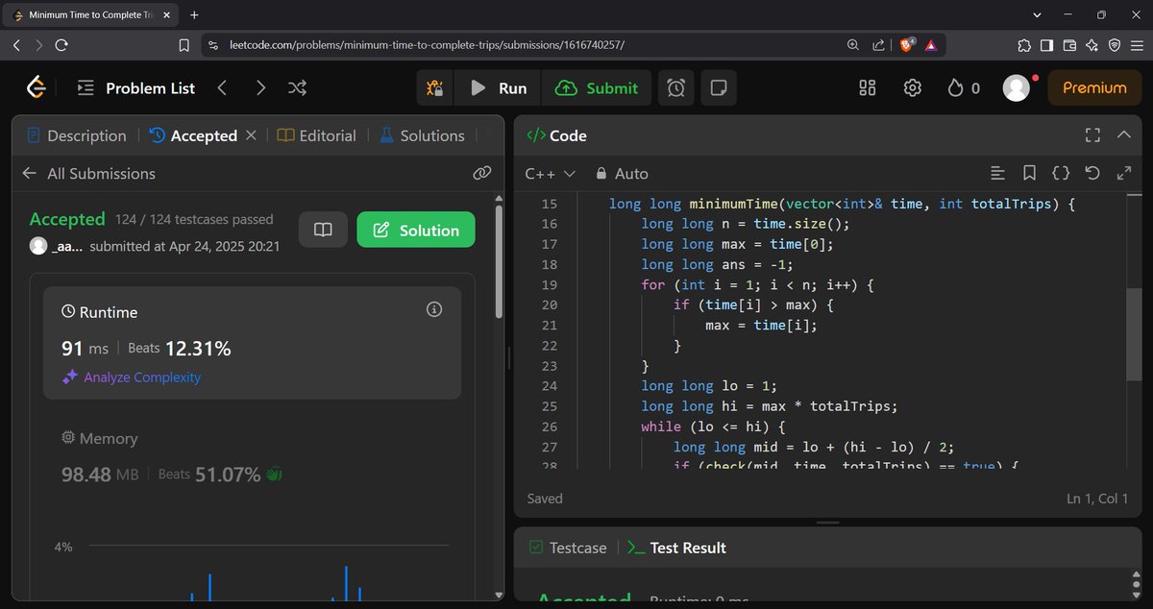This screenshot has width=1153, height=609.
Task: Open the sticky notes icon
Action: point(718,87)
